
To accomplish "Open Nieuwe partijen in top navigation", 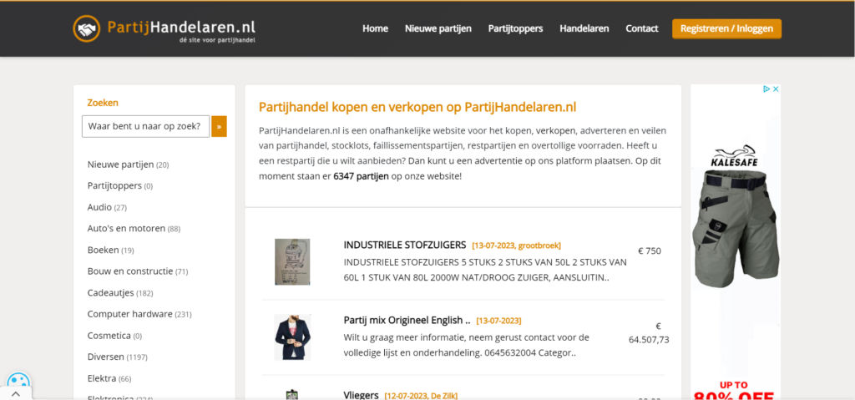I will tap(438, 28).
